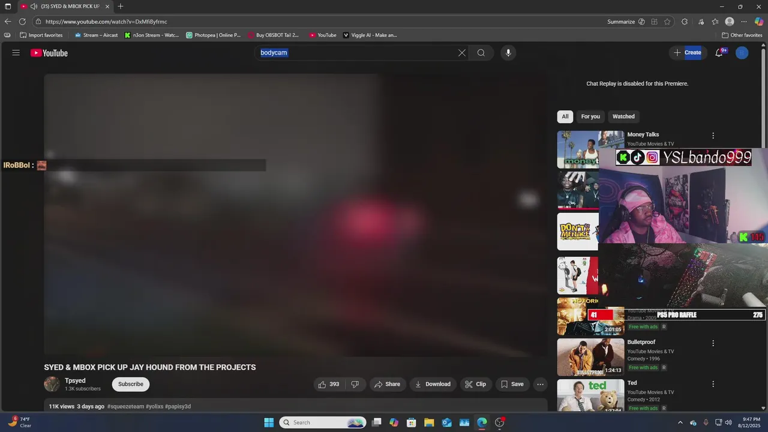Viewport: 768px width, 432px height.
Task: Click Summarize in the address bar
Action: pos(621,22)
